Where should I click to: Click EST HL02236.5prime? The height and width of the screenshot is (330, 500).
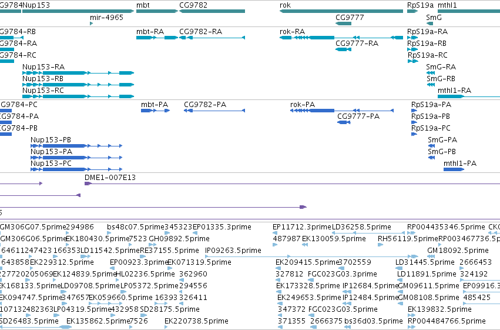tap(145, 274)
